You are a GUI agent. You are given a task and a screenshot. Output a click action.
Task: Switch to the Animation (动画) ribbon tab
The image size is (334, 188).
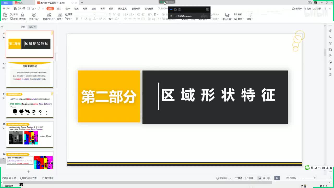click(x=85, y=9)
